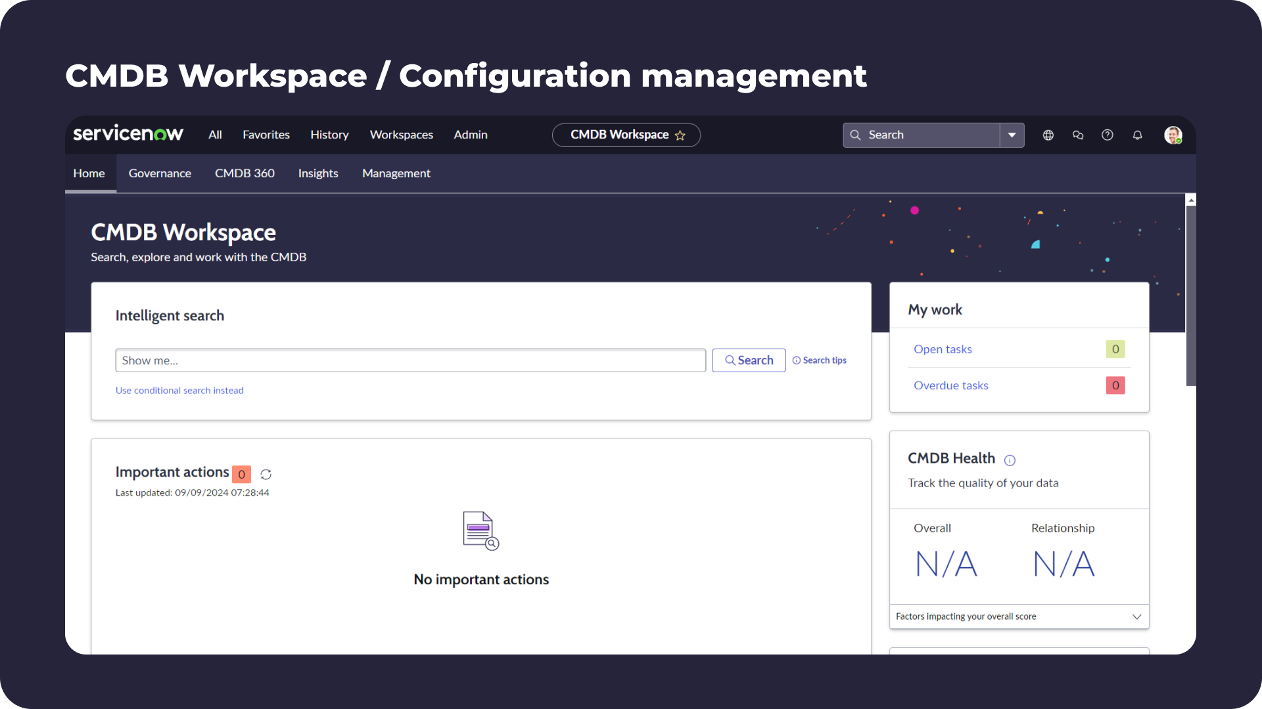Switch to the Insights tab
Image resolution: width=1262 pixels, height=709 pixels.
(318, 173)
